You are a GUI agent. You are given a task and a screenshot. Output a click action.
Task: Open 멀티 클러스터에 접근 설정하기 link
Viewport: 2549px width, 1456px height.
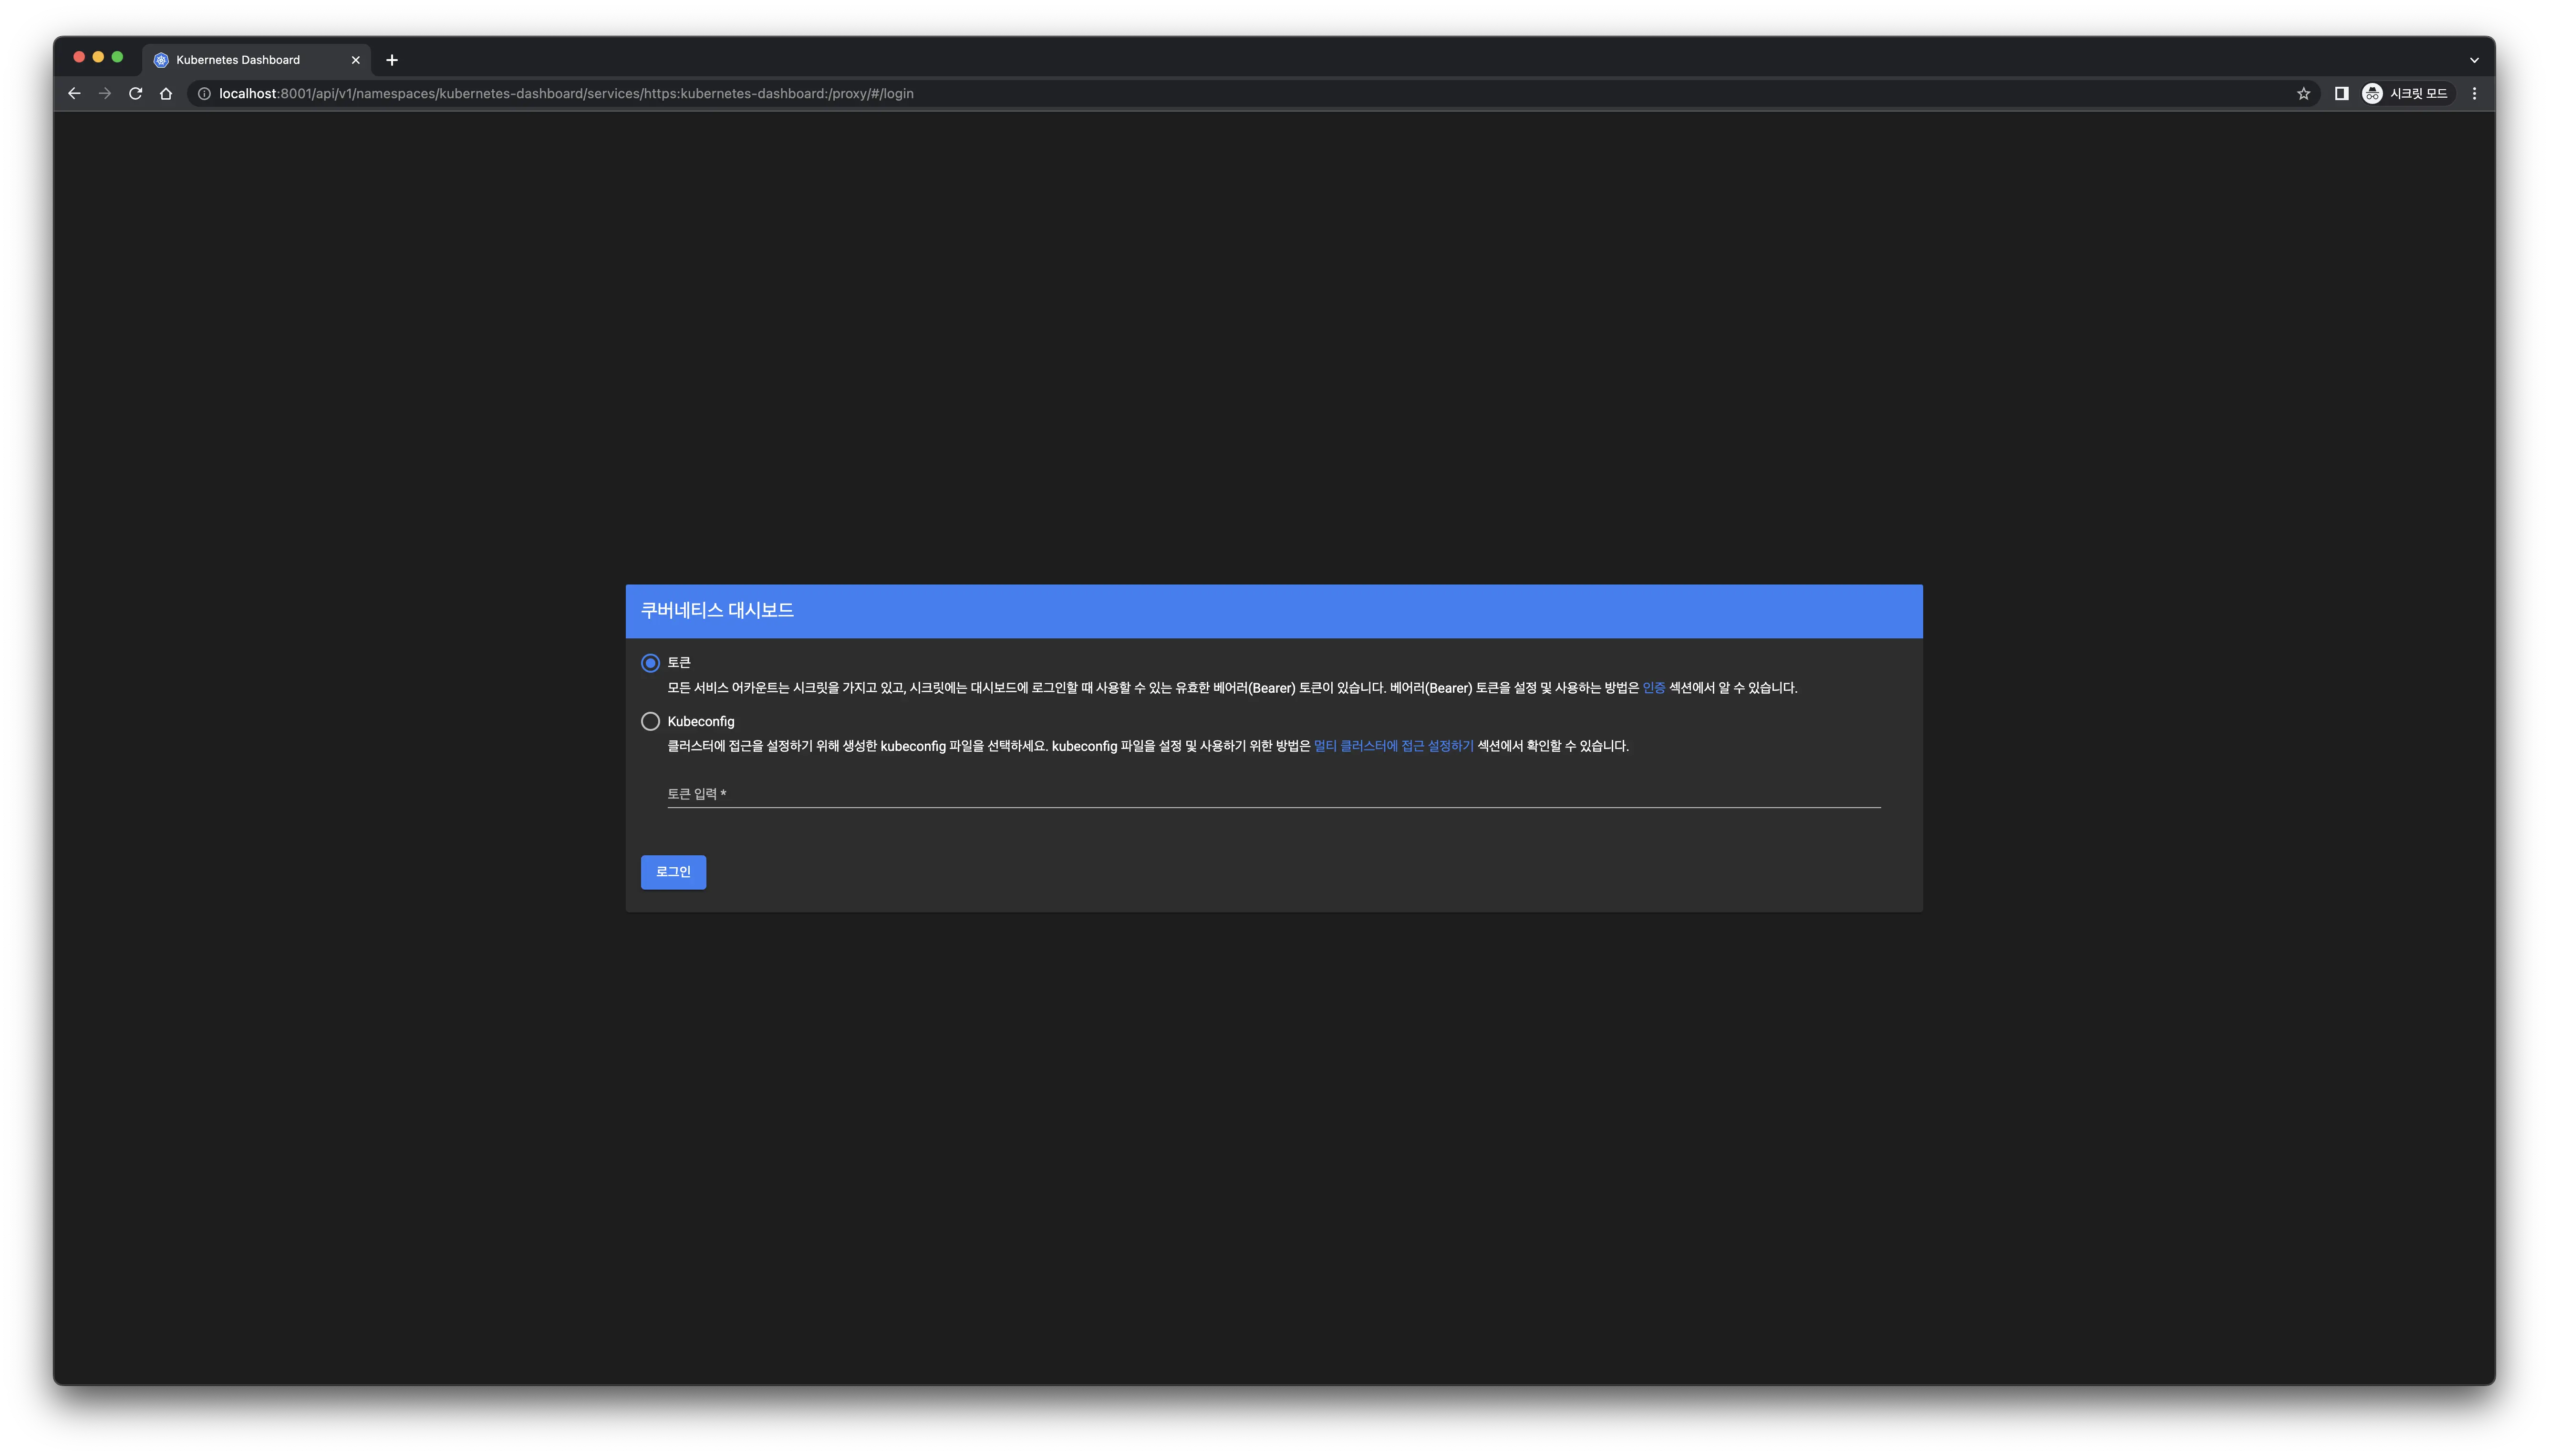(x=1394, y=746)
